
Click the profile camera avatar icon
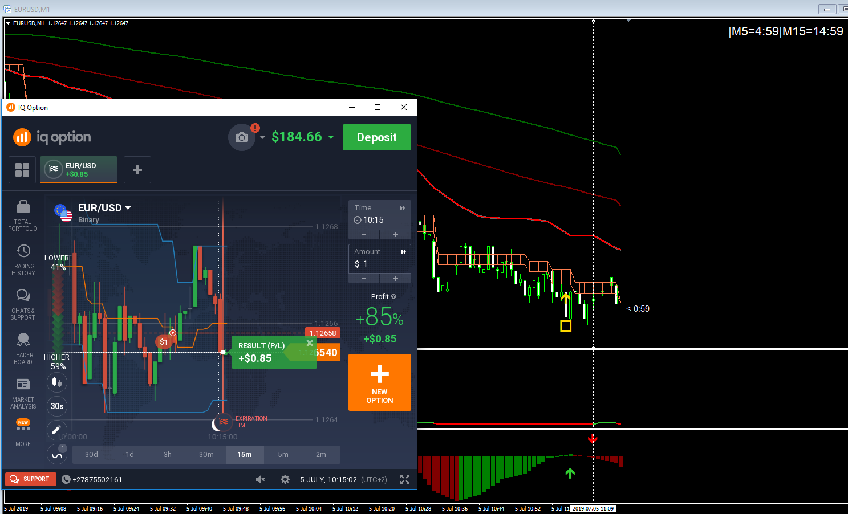(x=242, y=137)
